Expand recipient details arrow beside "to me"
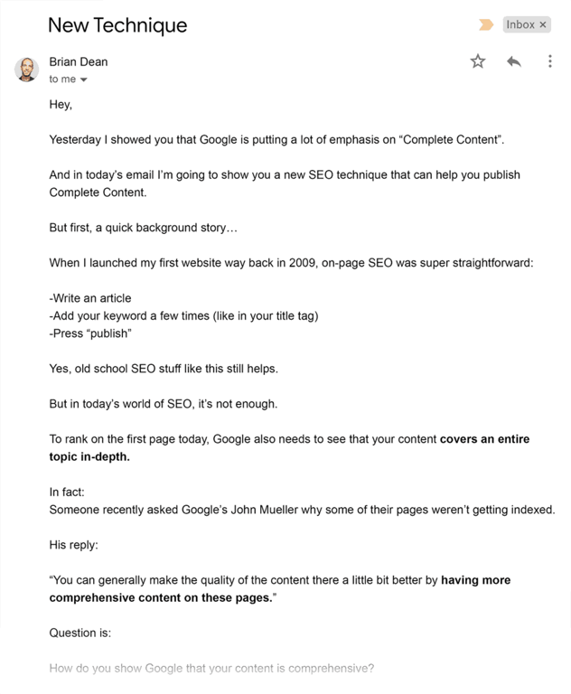This screenshot has height=694, width=571. (x=84, y=80)
